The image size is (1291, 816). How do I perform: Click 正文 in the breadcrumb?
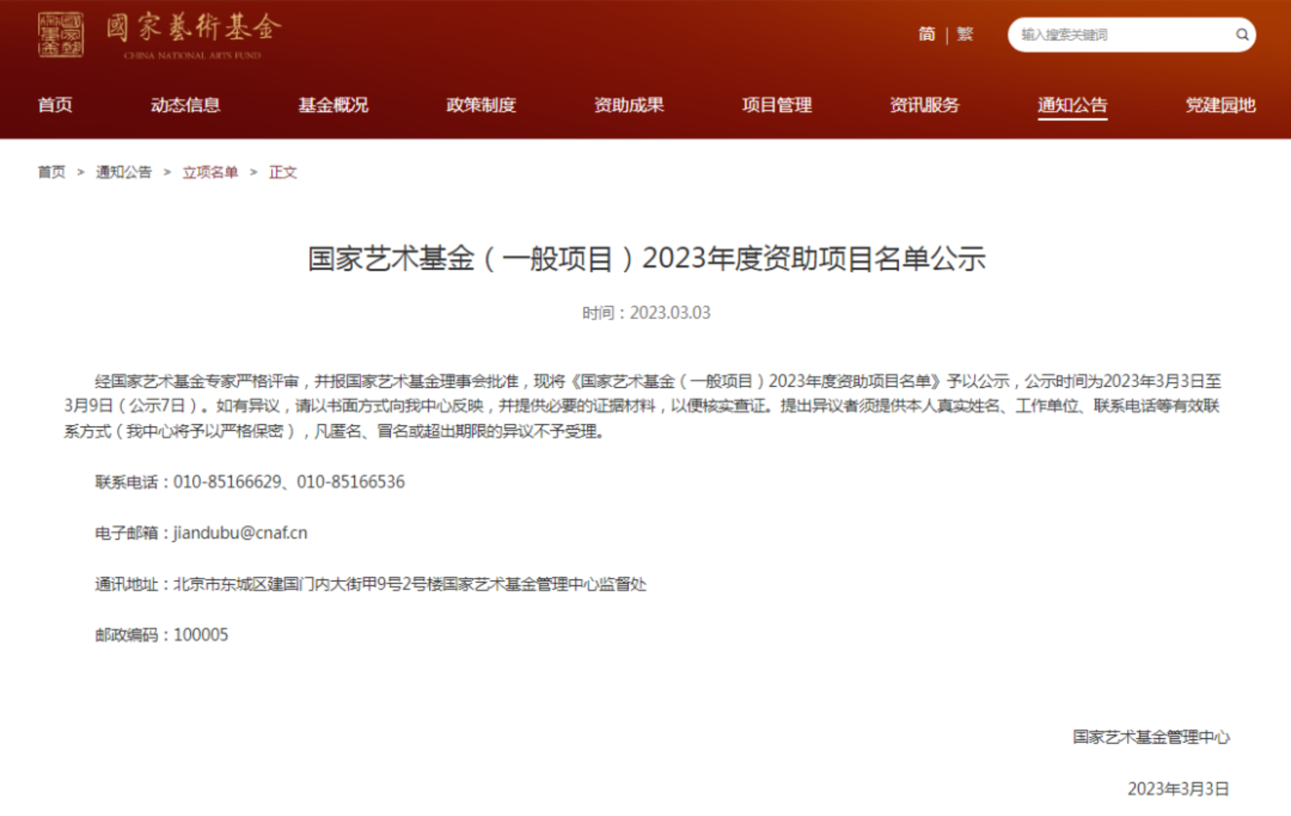click(283, 172)
